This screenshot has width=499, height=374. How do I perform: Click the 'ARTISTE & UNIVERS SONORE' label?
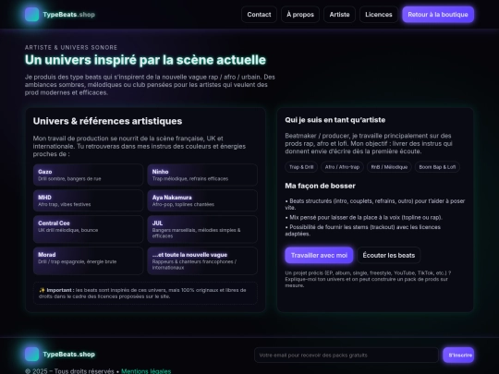[x=71, y=47]
